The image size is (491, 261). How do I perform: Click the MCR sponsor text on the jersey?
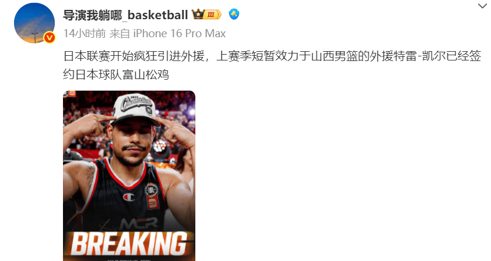pyautogui.click(x=139, y=224)
